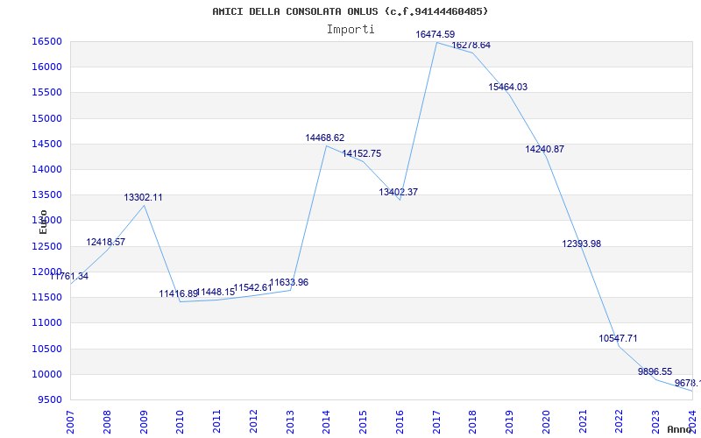Click the y-axis tick 13500

click(46, 194)
